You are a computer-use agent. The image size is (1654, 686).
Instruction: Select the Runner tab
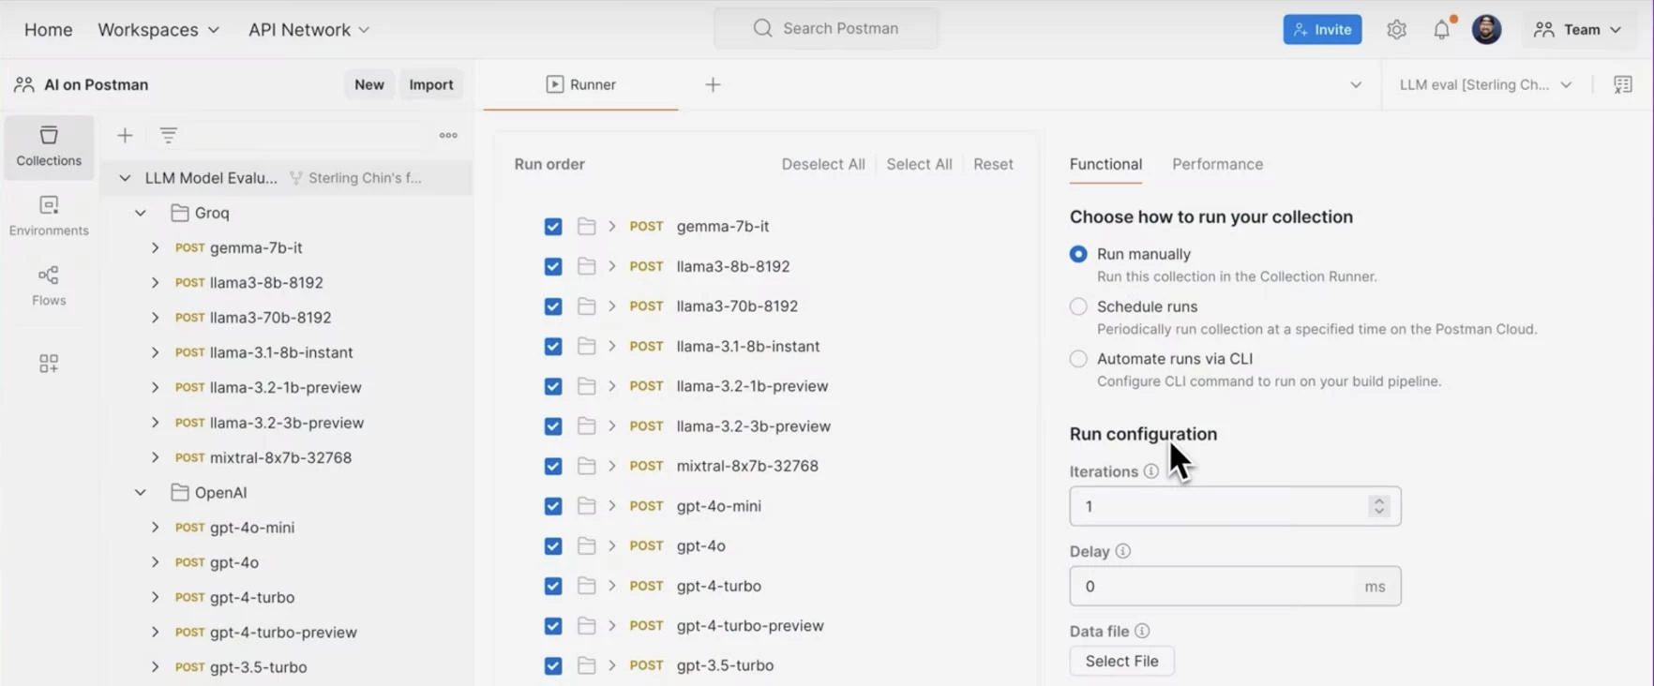[580, 84]
